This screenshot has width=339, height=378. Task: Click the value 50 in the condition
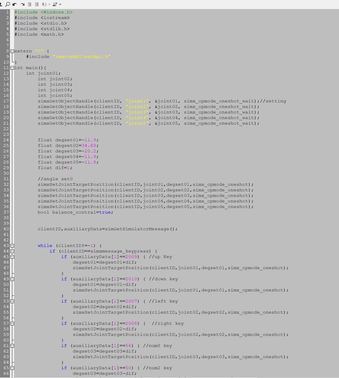tap(128, 368)
